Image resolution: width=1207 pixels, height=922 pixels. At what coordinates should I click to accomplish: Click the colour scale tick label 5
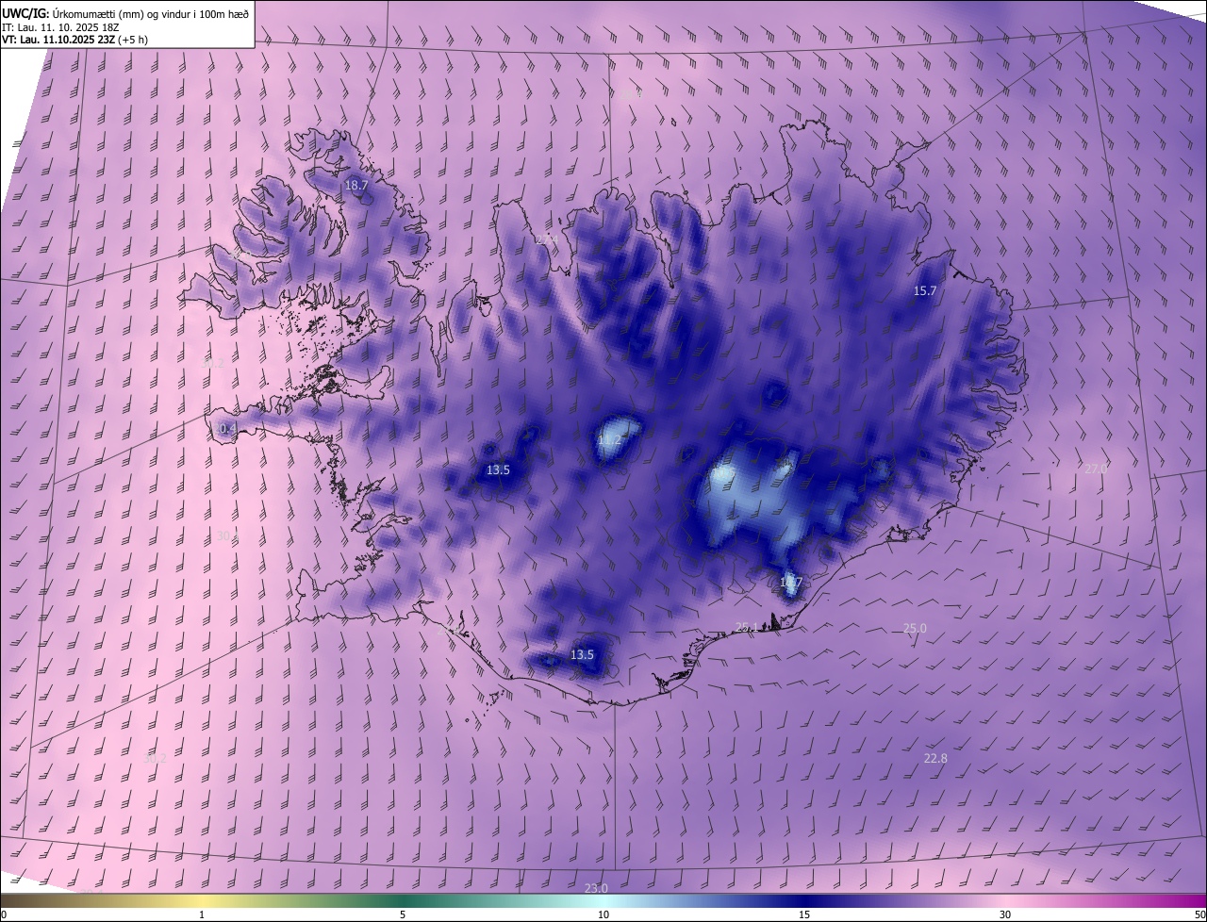[x=403, y=915]
